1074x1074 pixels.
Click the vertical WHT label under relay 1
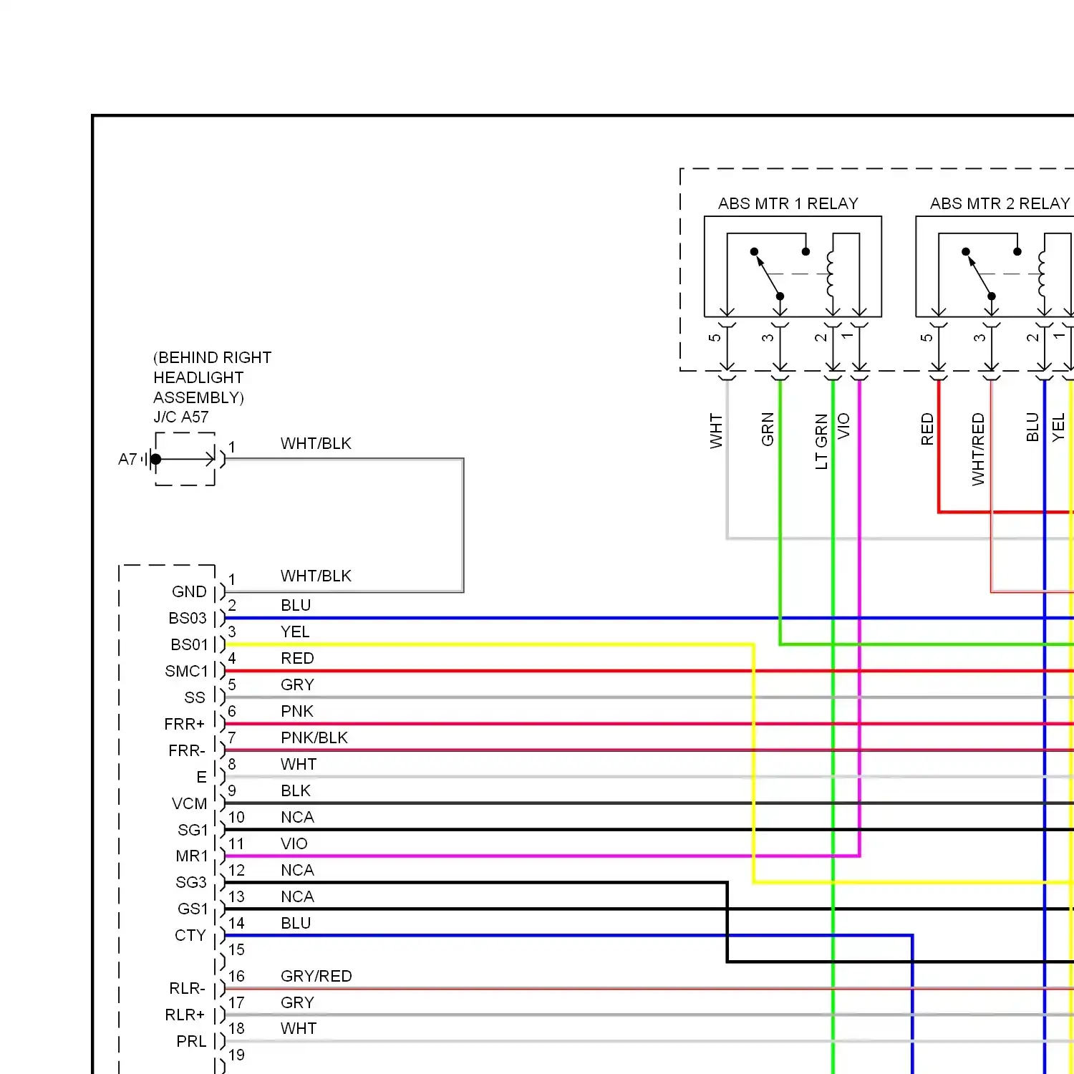point(716,431)
